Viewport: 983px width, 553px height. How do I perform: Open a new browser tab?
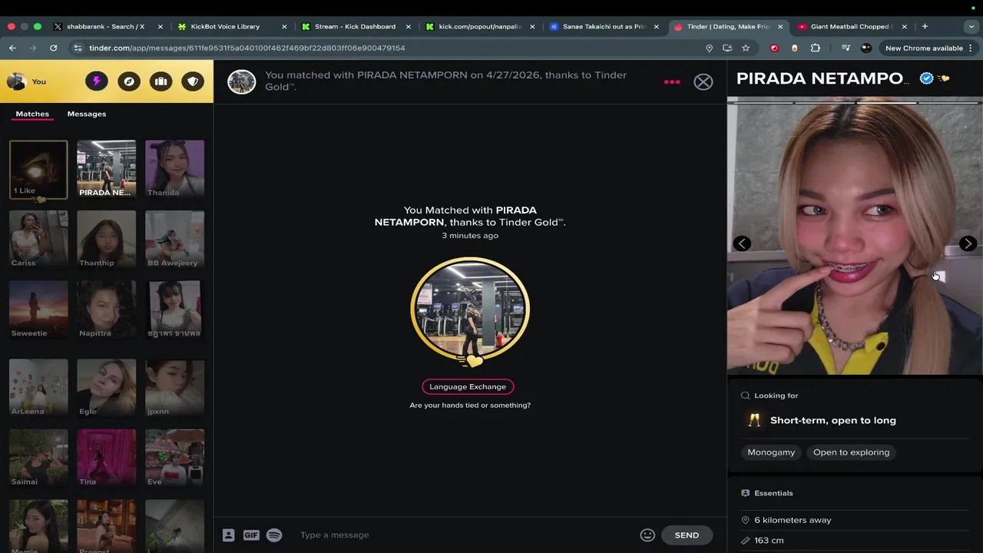tap(925, 26)
